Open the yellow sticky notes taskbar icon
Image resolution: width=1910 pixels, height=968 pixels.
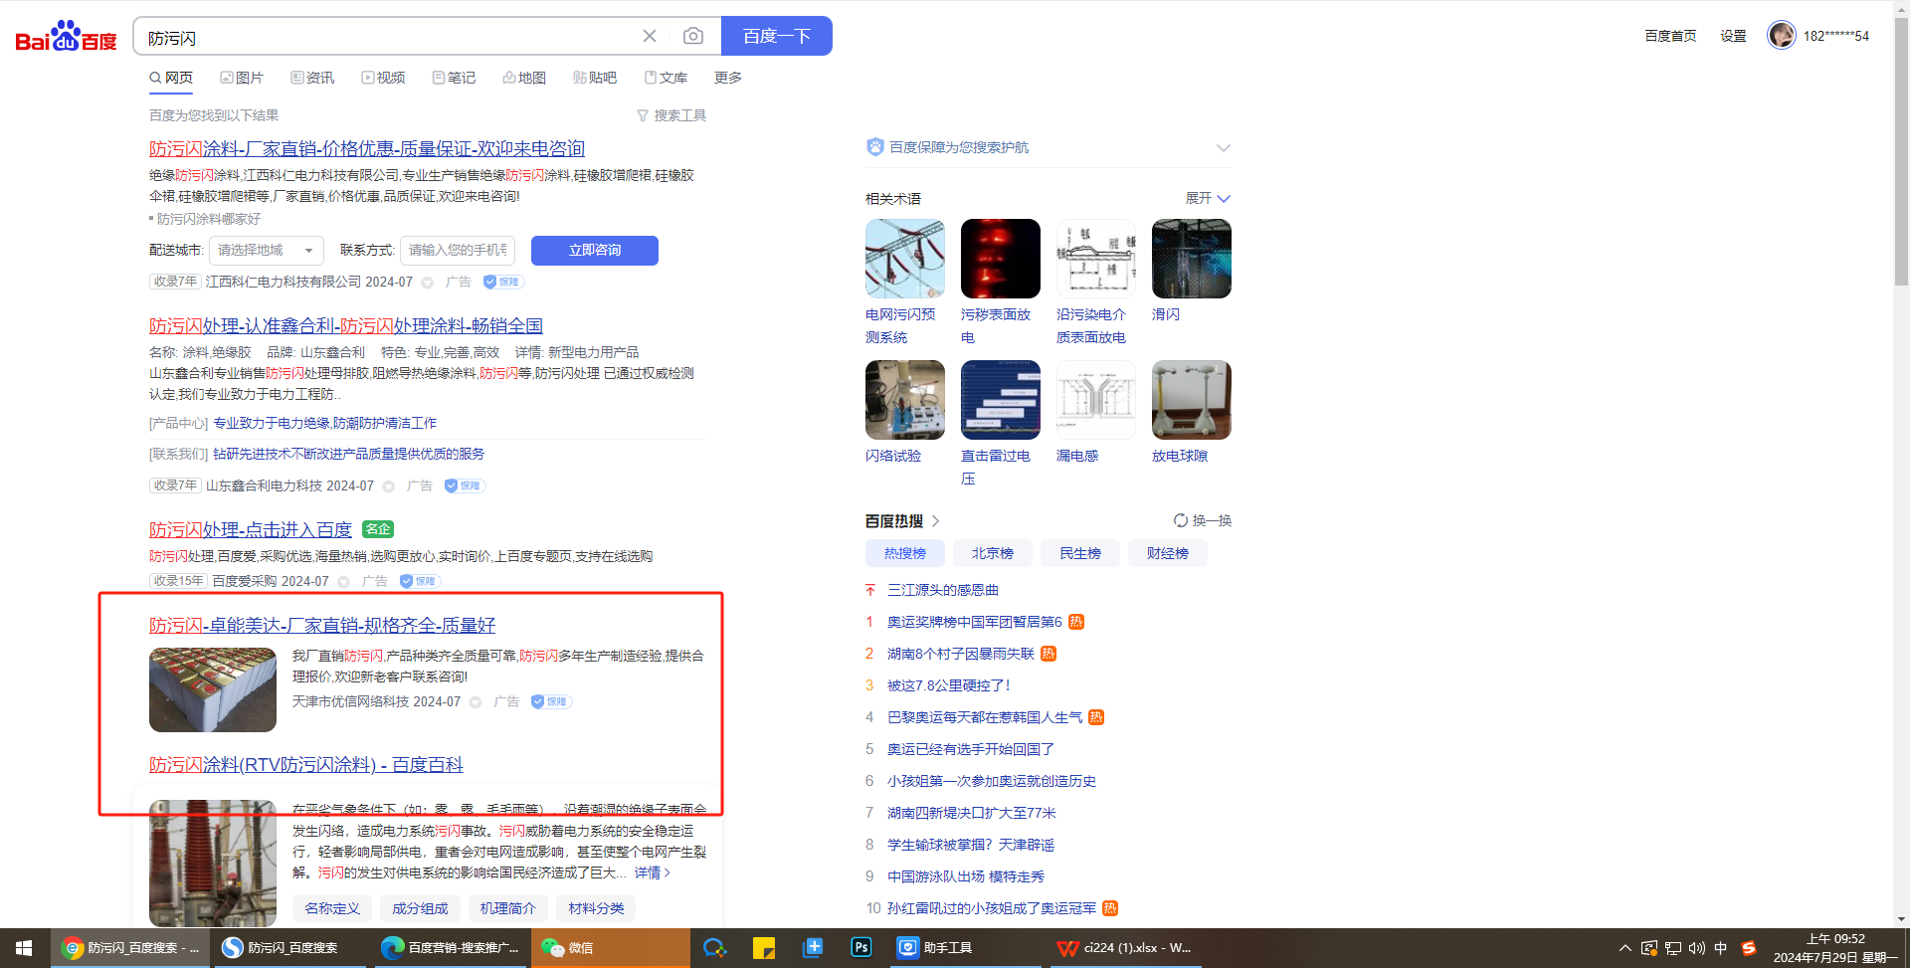[764, 947]
